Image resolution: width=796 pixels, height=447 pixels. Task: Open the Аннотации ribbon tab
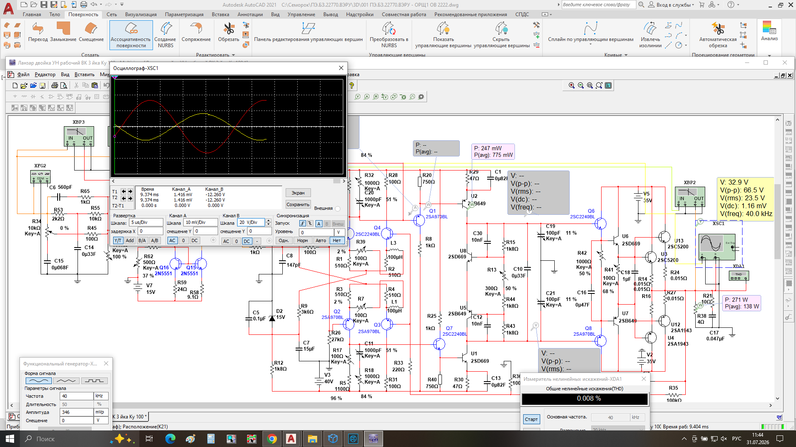pyautogui.click(x=250, y=14)
